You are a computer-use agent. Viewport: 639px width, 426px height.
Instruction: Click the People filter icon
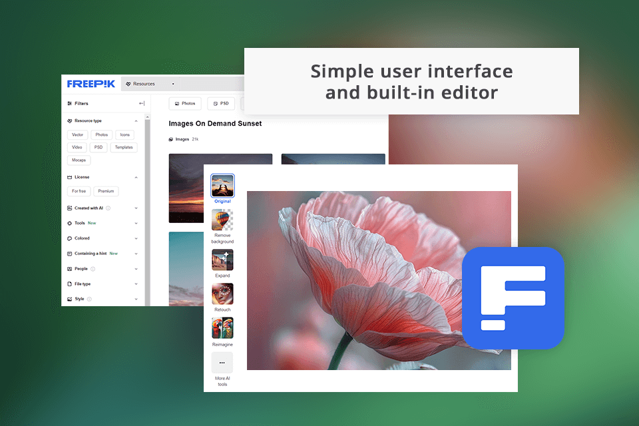tap(69, 269)
